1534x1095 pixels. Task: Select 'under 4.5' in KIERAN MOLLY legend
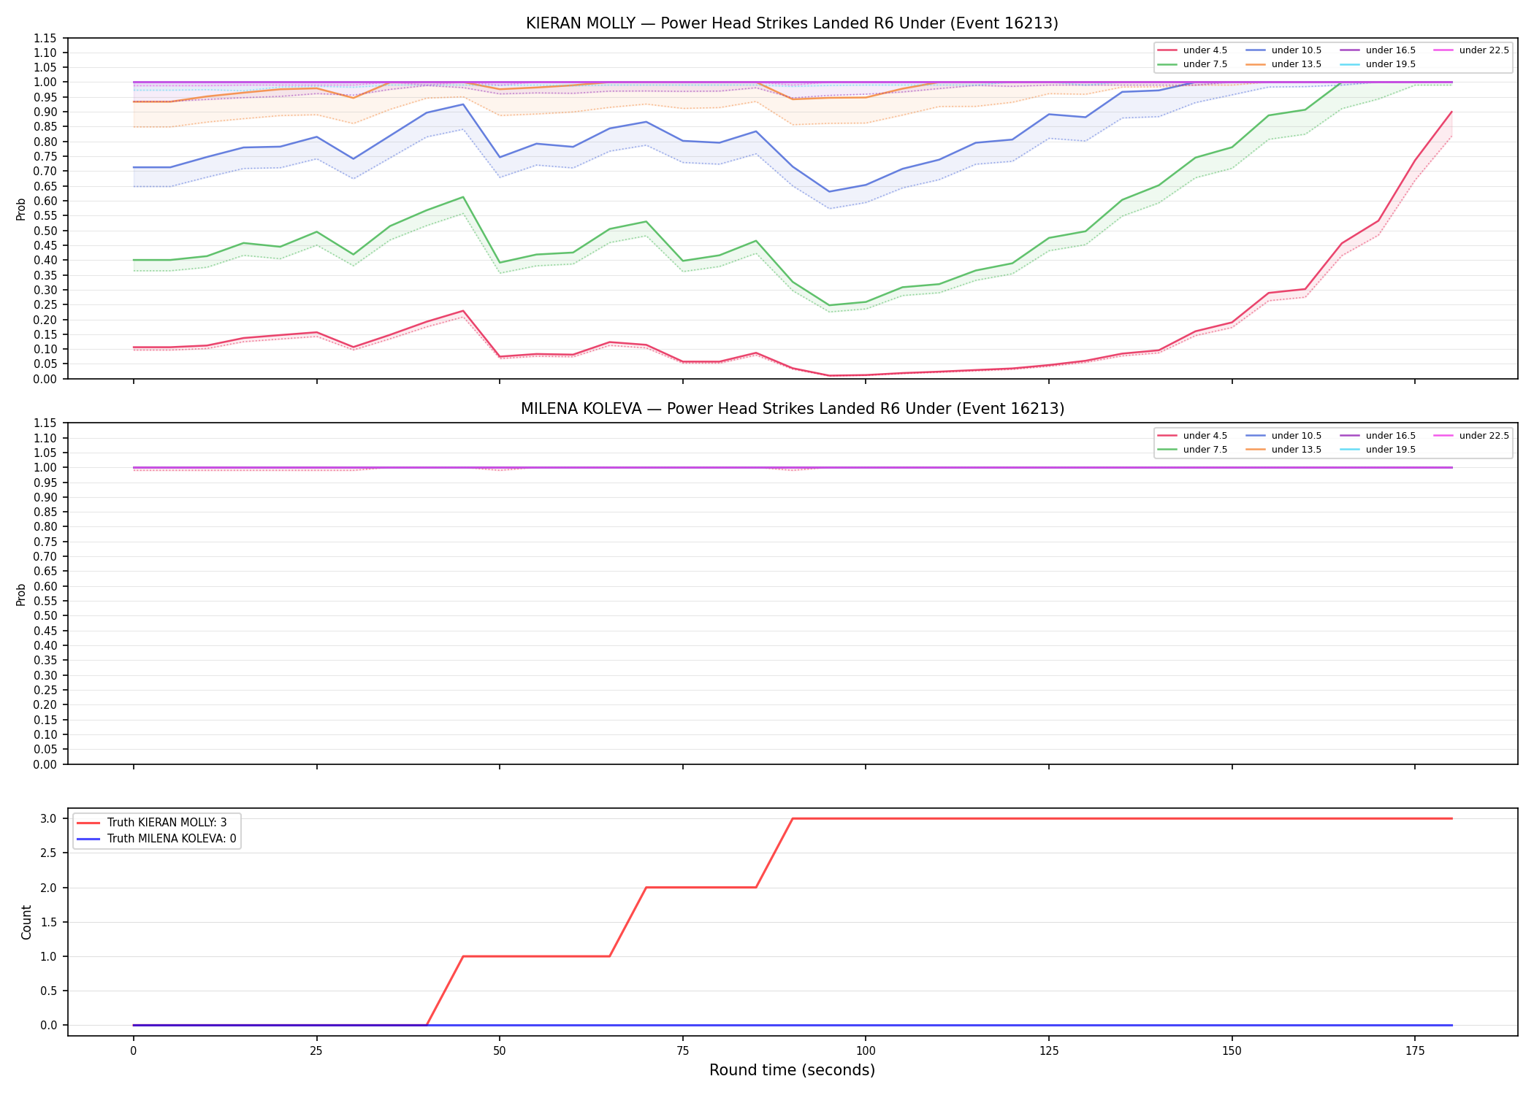[1192, 50]
